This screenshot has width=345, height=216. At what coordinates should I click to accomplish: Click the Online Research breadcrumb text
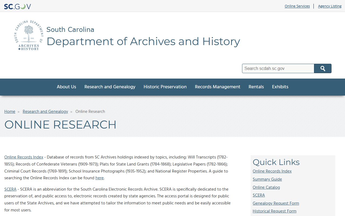90,112
